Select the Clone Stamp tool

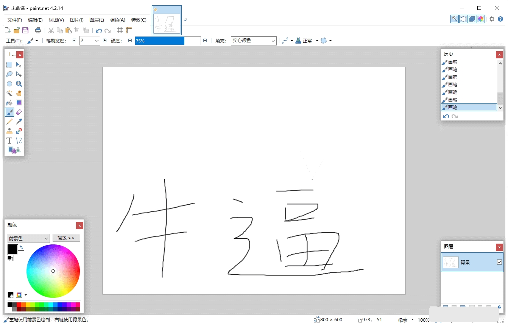[x=9, y=131]
